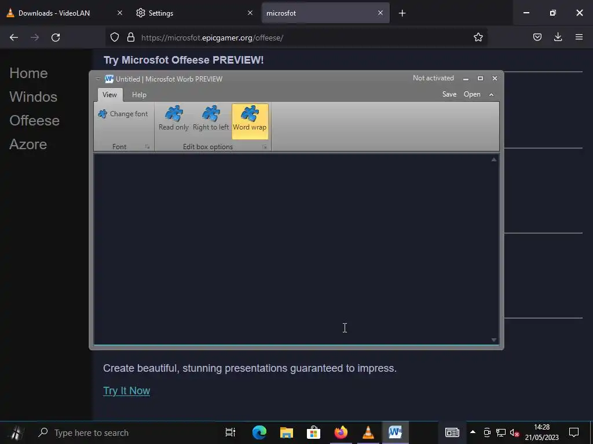Click inside the empty document editing area
Screen dimensions: 593x444
pyautogui.click(x=292, y=249)
